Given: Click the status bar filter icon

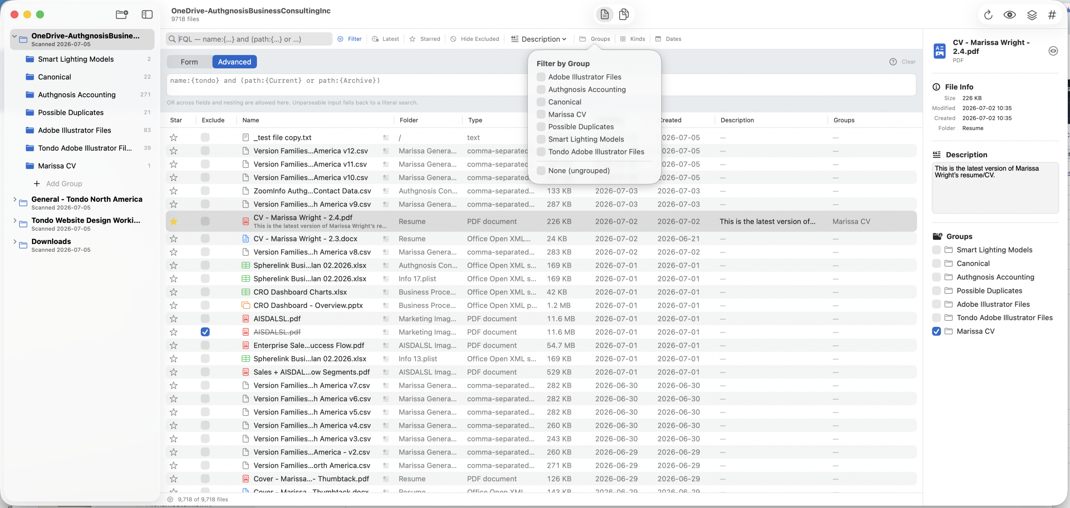Looking at the screenshot, I should click(x=170, y=499).
